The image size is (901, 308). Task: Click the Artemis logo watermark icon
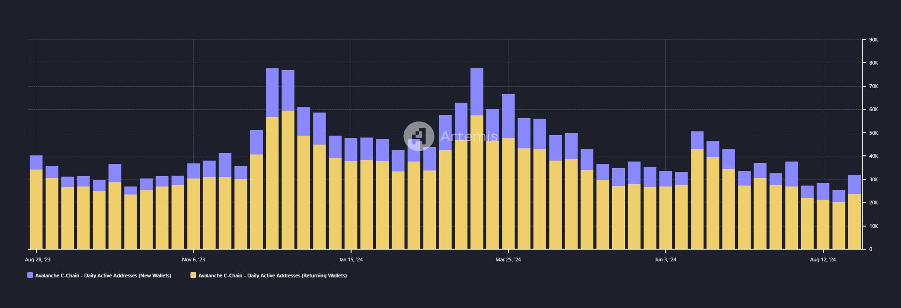point(418,136)
